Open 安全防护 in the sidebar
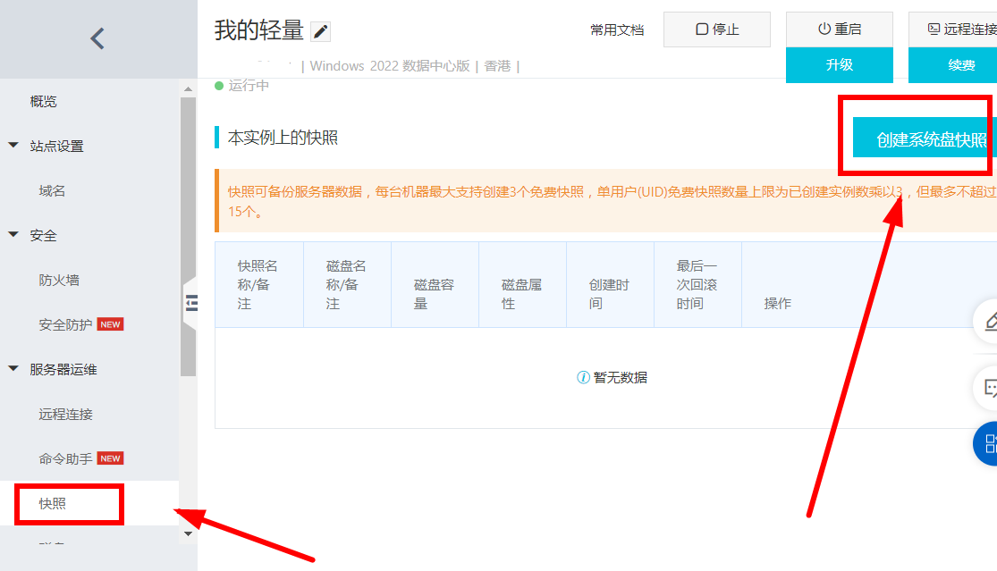The height and width of the screenshot is (571, 997). (x=65, y=325)
